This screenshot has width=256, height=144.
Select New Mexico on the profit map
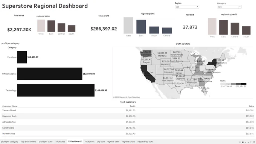click(x=168, y=79)
